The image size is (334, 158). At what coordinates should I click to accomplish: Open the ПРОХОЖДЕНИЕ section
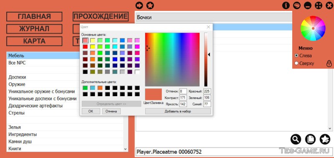click(101, 16)
